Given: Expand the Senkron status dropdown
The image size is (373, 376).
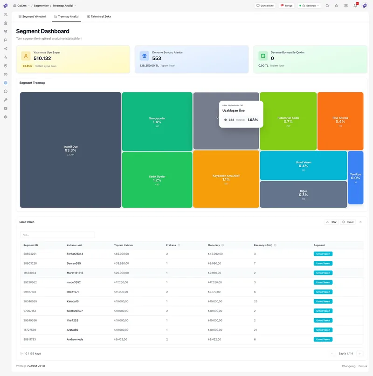Looking at the screenshot, I should pyautogui.click(x=309, y=6).
